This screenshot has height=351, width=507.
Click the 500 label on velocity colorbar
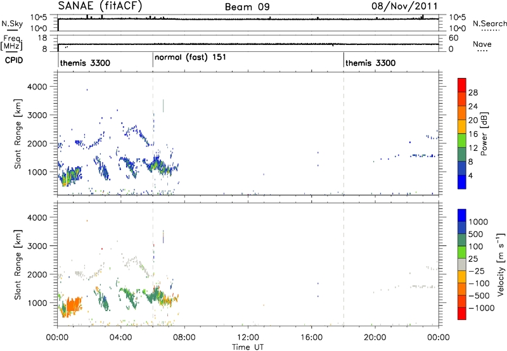[x=477, y=234]
